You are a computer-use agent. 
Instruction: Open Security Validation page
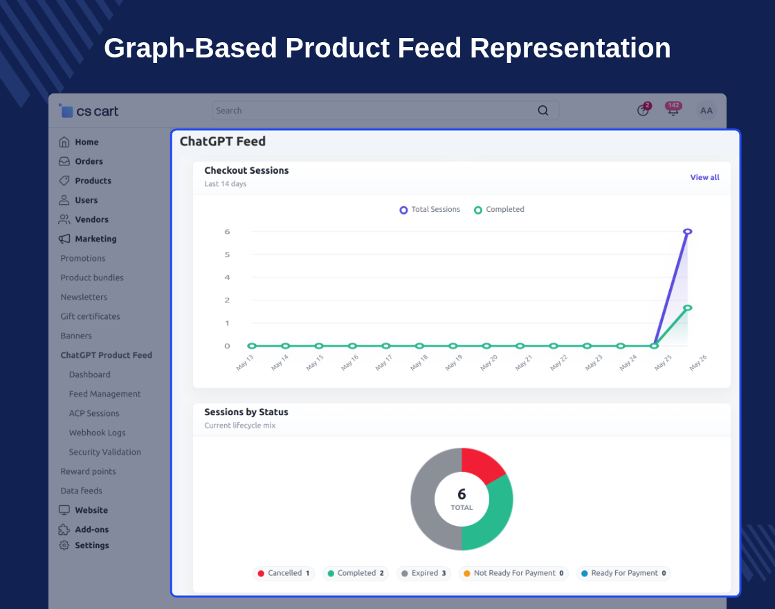(x=104, y=452)
